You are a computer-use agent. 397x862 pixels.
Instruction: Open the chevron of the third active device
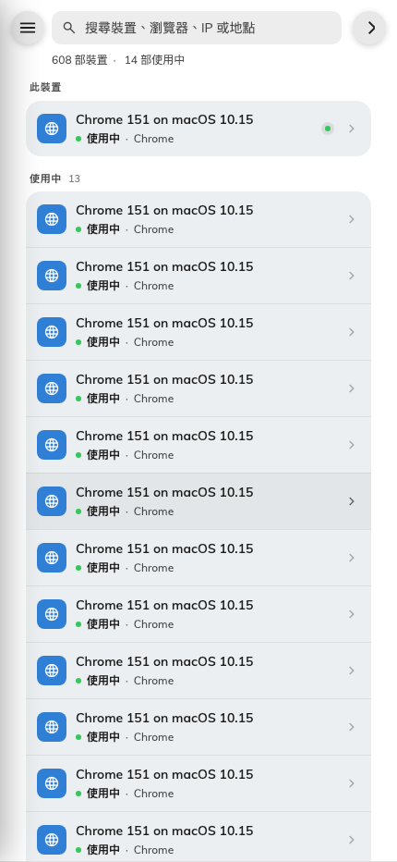pos(352,332)
